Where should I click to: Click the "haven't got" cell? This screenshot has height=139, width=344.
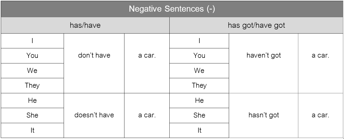click(x=263, y=55)
